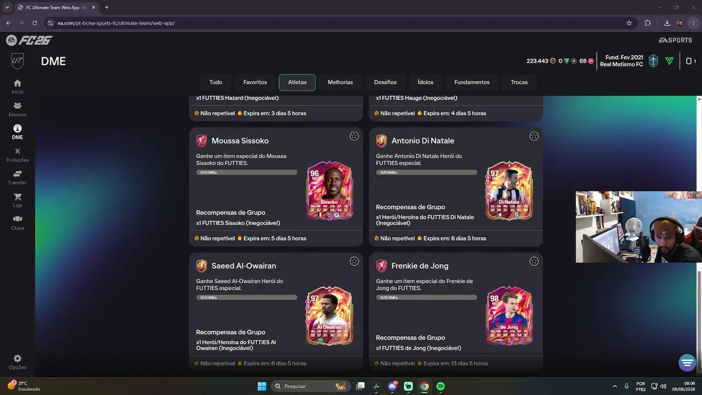Favorite the Antonio Di Natale challenge
The width and height of the screenshot is (702, 395).
click(x=534, y=136)
